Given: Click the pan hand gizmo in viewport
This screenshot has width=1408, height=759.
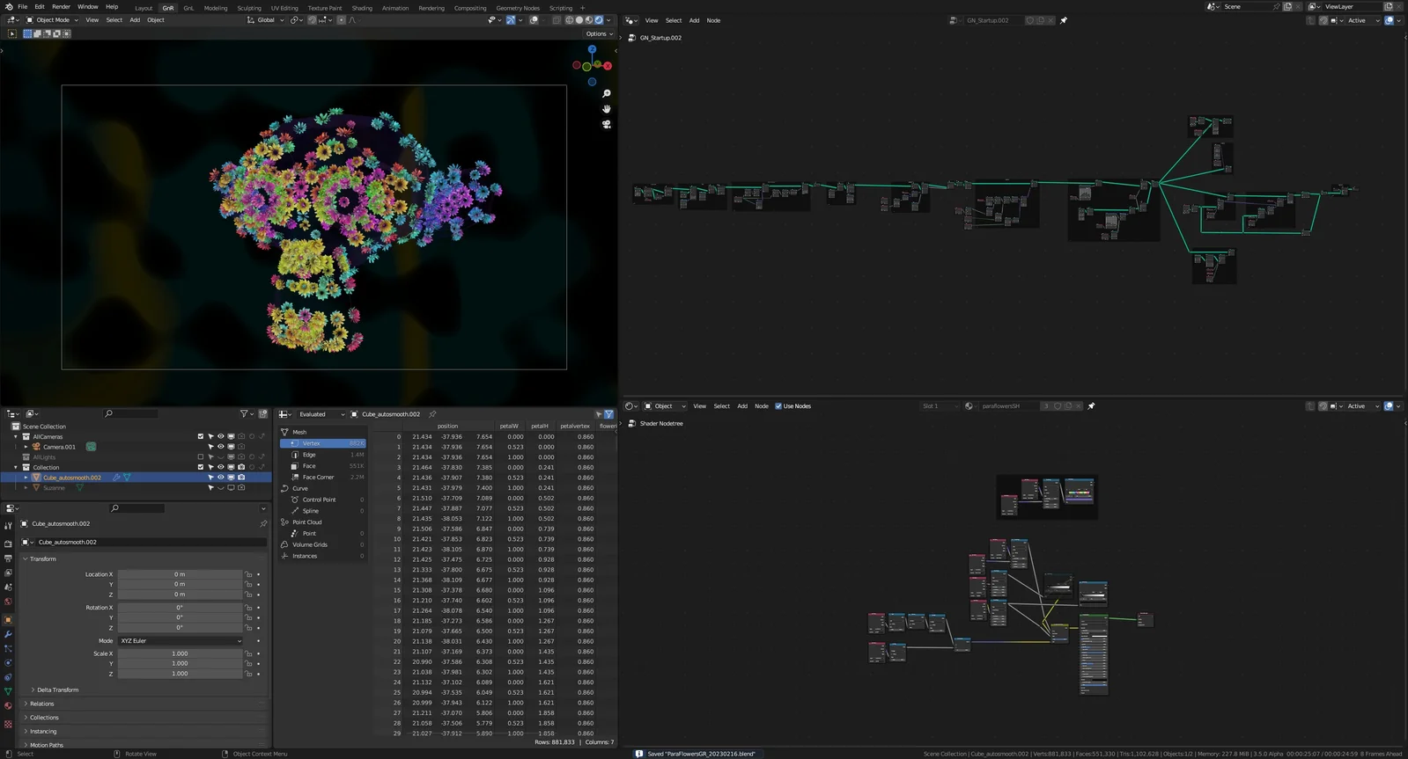Looking at the screenshot, I should 606,109.
